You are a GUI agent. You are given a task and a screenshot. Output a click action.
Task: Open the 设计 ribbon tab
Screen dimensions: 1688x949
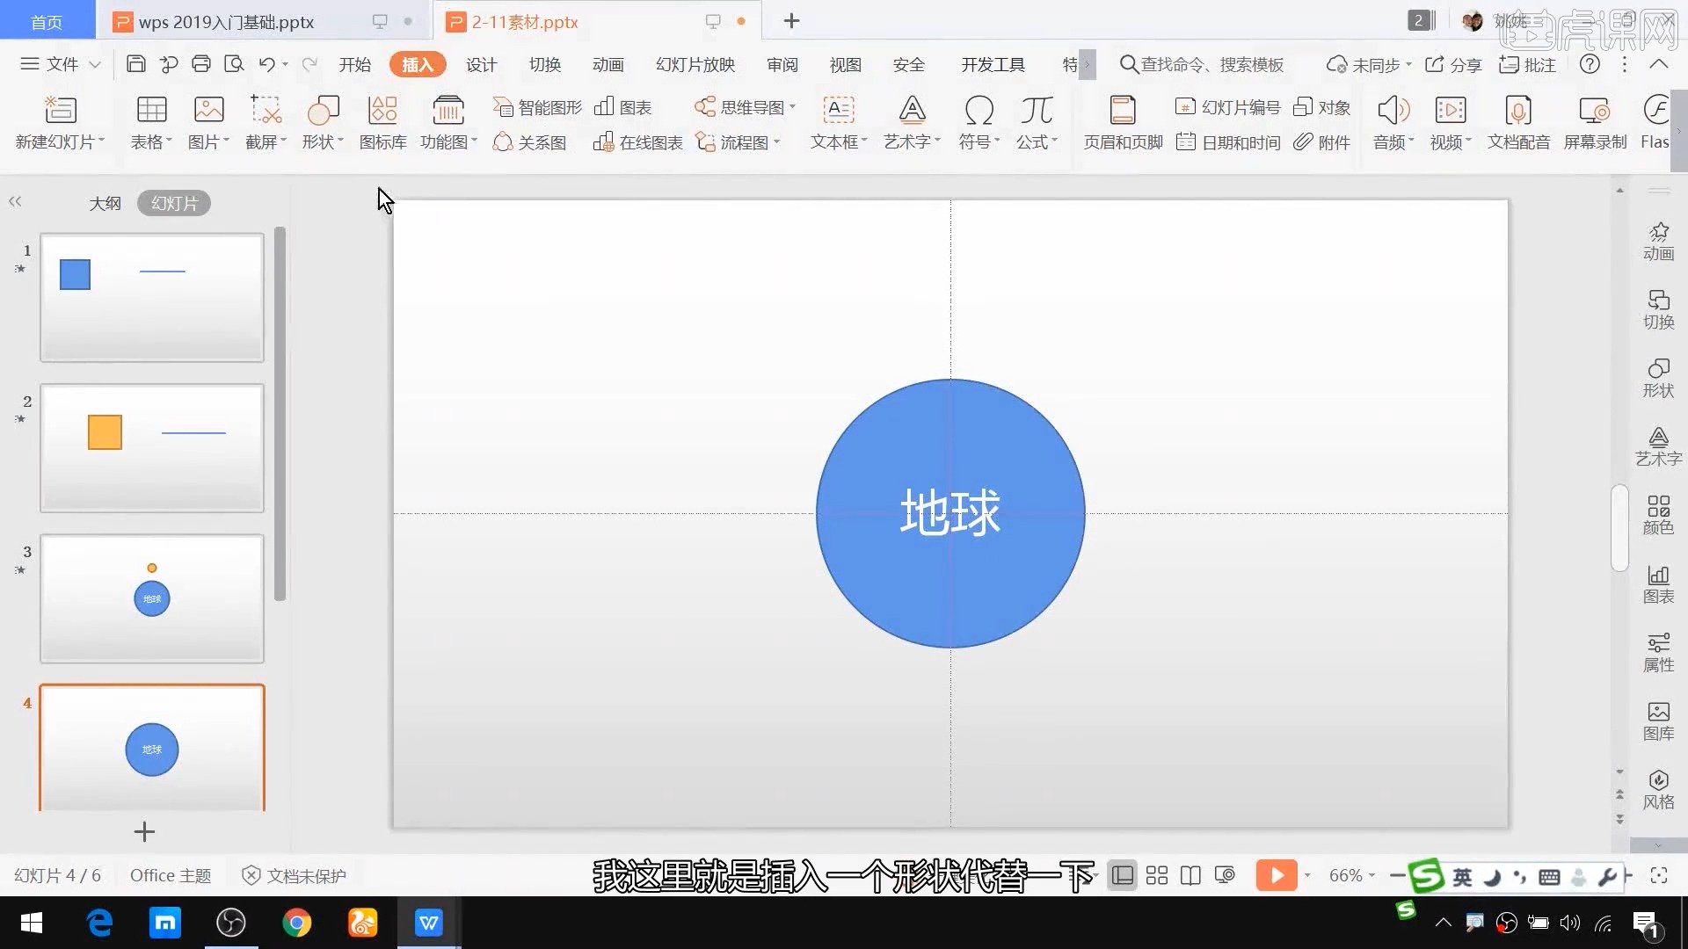(481, 64)
